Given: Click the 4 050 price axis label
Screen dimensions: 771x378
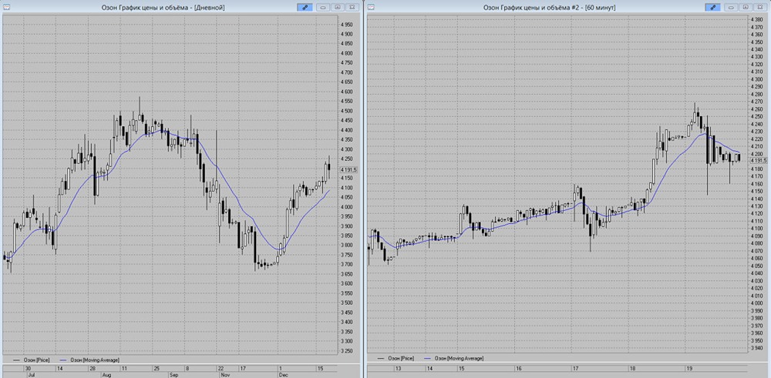Looking at the screenshot, I should tap(756, 266).
